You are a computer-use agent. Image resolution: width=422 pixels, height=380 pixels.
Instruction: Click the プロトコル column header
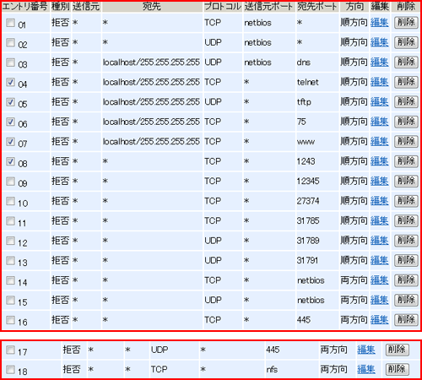pyautogui.click(x=223, y=7)
